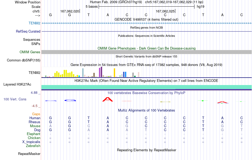Select the OMIM Genes track label
Screen dimensions: 252x160
pos(30,52)
